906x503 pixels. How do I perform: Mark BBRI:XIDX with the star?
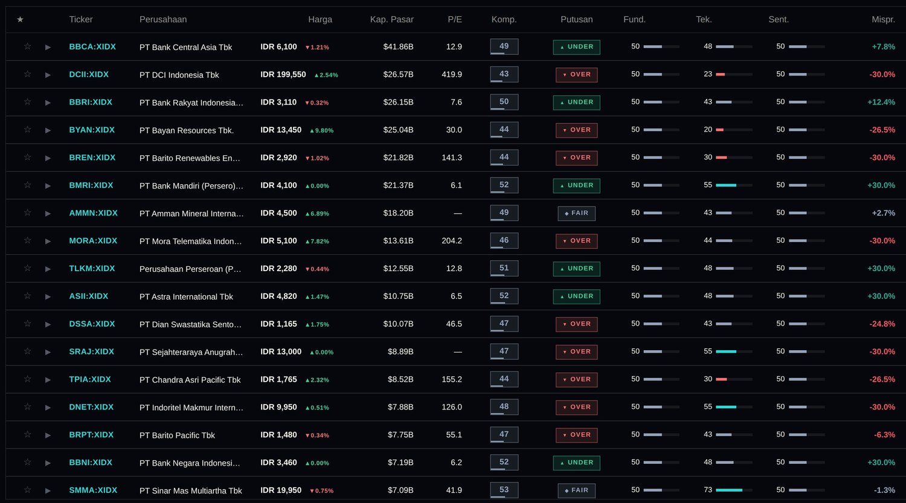[27, 102]
